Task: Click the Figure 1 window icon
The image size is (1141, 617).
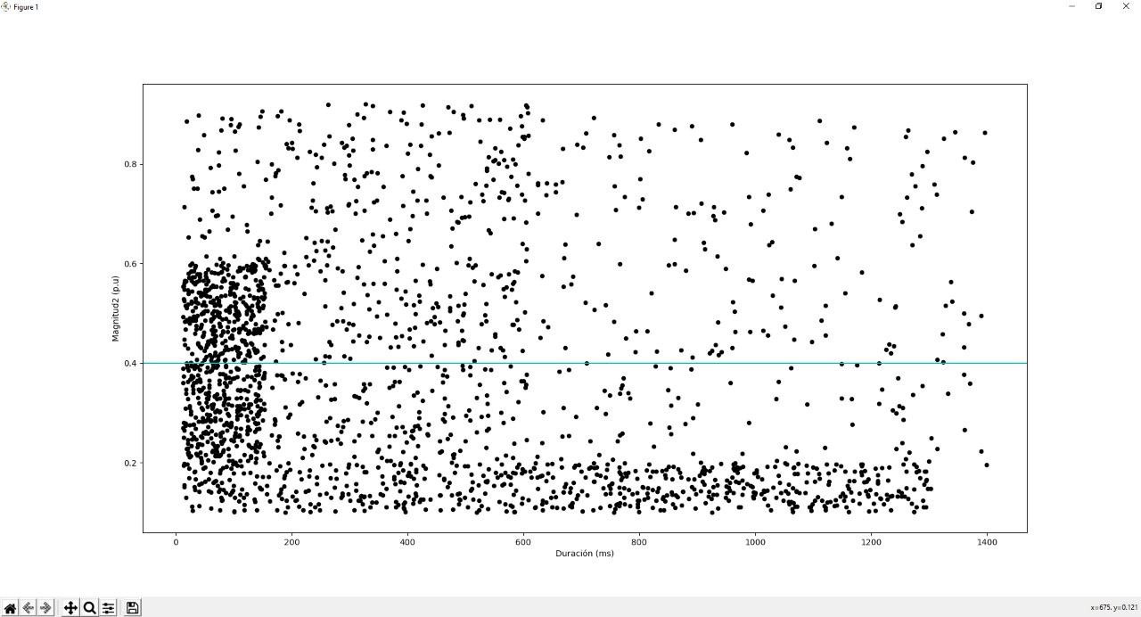Action: pyautogui.click(x=6, y=6)
